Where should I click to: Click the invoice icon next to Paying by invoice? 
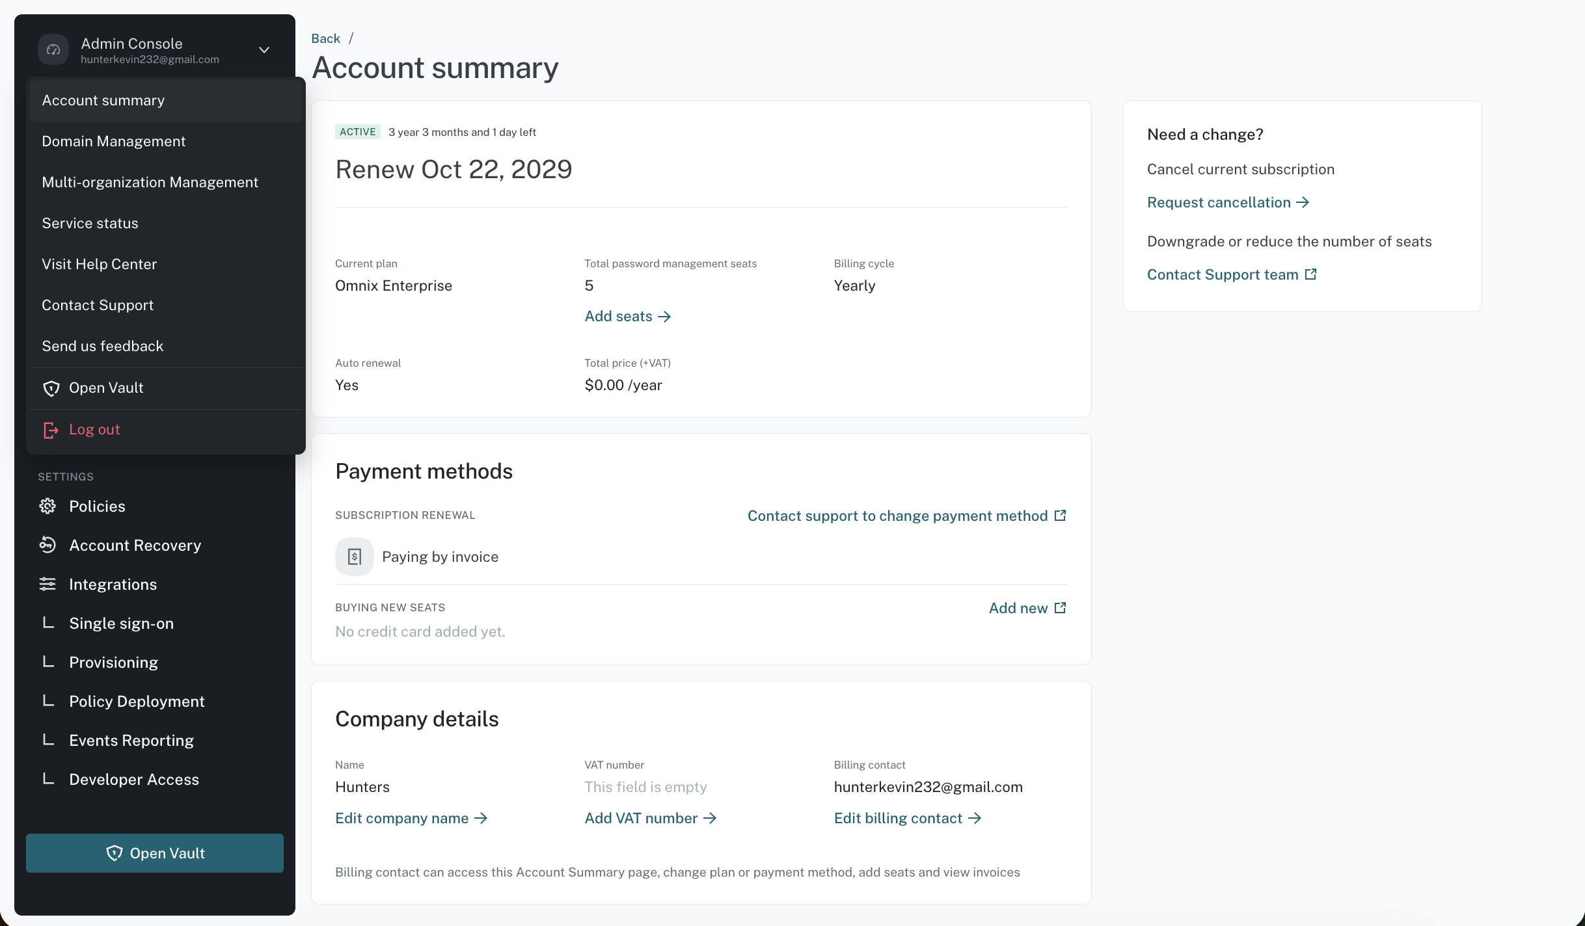click(355, 557)
